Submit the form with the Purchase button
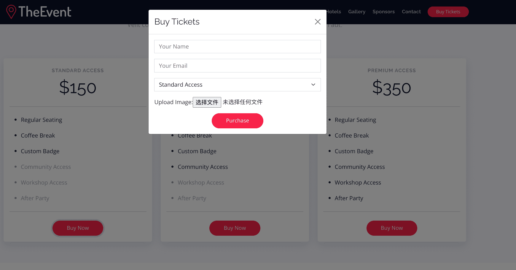This screenshot has height=270, width=516. pos(237,121)
